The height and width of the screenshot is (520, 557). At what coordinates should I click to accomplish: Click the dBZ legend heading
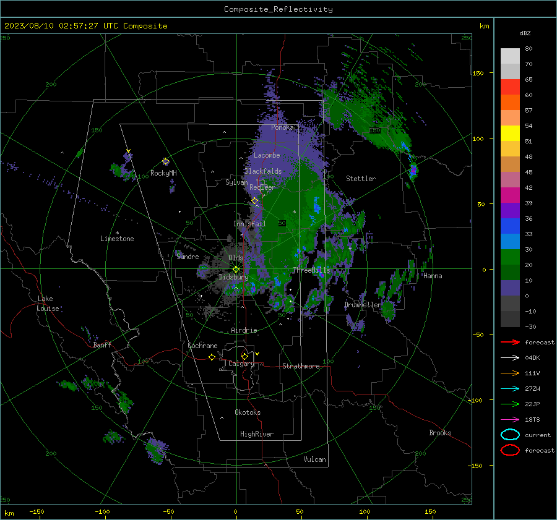point(525,33)
